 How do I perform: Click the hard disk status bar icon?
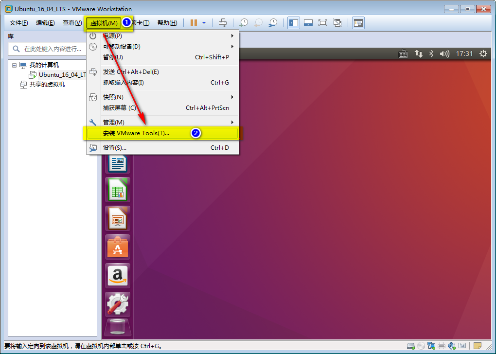pos(410,346)
